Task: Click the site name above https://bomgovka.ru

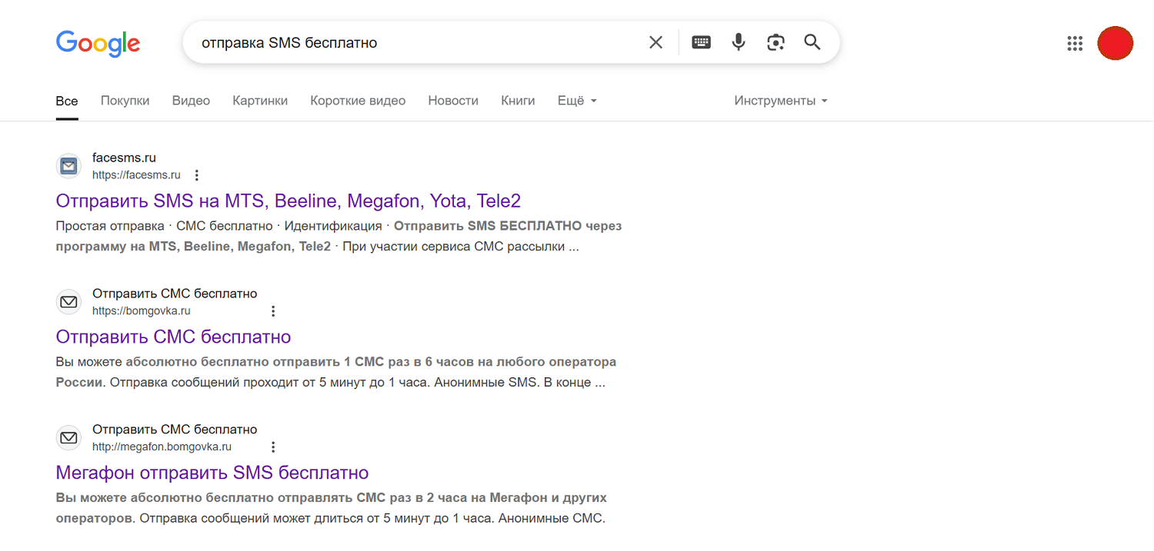Action: [x=175, y=294]
